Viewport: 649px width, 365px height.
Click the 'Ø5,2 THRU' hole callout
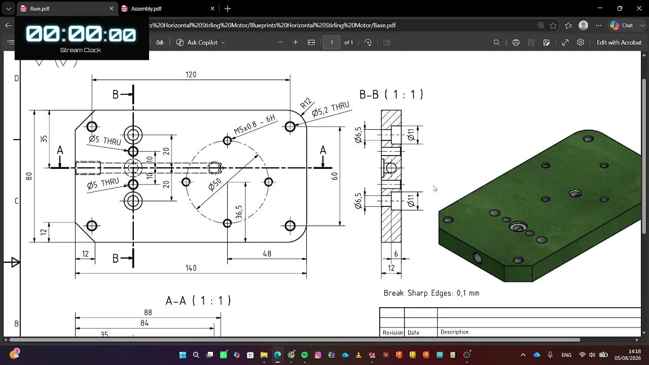[x=331, y=108]
